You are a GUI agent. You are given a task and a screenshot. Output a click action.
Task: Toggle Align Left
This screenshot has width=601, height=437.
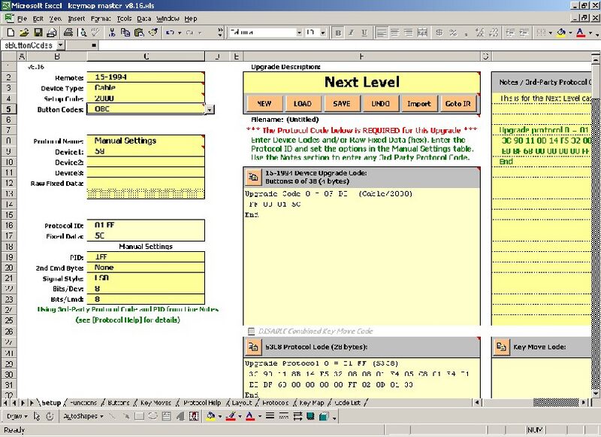tap(382, 32)
